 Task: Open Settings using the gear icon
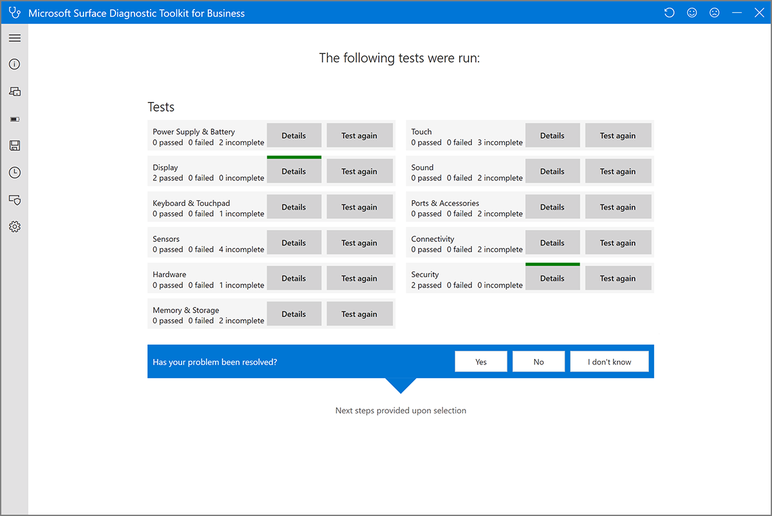coord(14,227)
